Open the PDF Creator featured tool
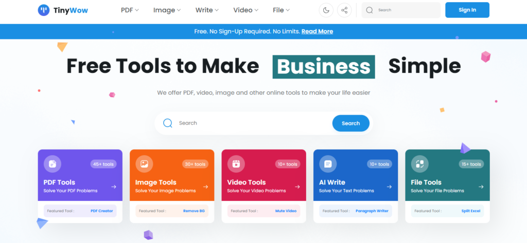The image size is (527, 243). [101, 211]
